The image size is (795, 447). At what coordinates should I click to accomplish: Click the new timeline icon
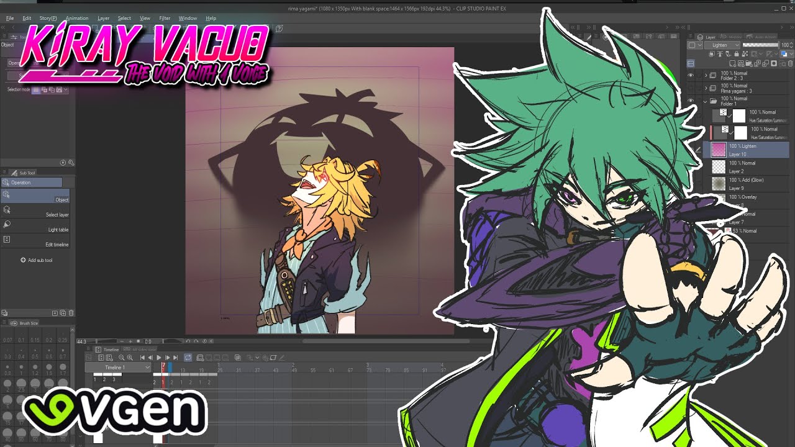(109, 358)
